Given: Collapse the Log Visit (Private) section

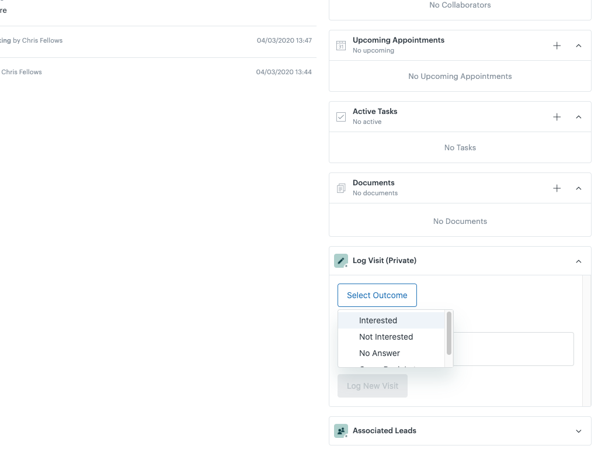Looking at the screenshot, I should (x=578, y=261).
